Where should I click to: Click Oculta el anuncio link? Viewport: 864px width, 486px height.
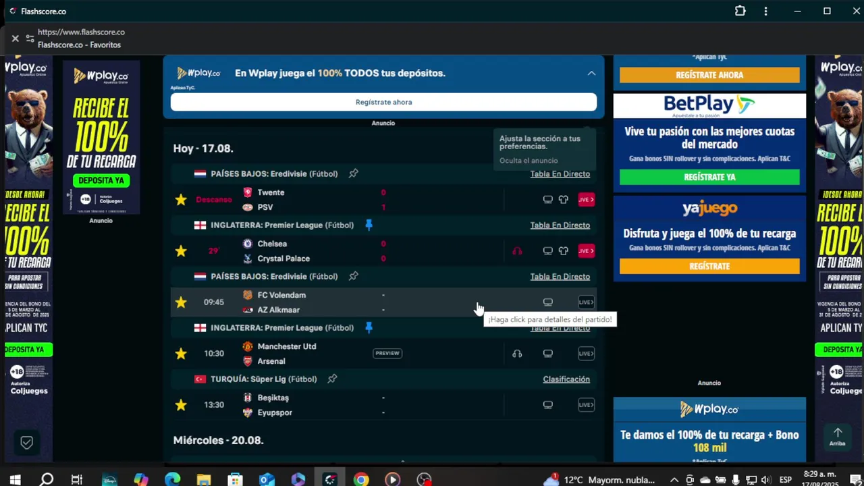(x=529, y=161)
